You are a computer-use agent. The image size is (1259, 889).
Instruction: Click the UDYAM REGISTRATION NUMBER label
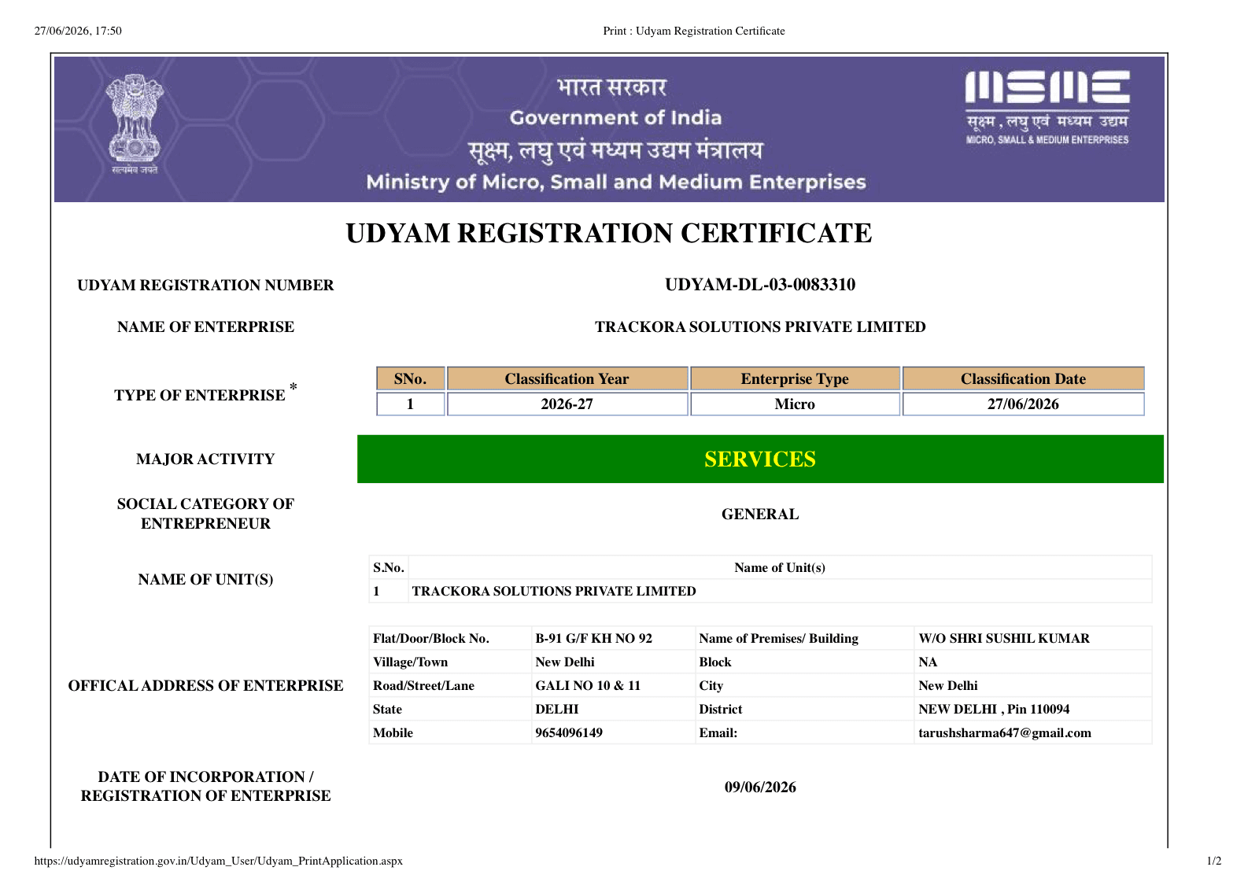(x=205, y=286)
